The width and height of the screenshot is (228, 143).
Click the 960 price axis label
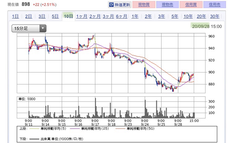pos(211,36)
